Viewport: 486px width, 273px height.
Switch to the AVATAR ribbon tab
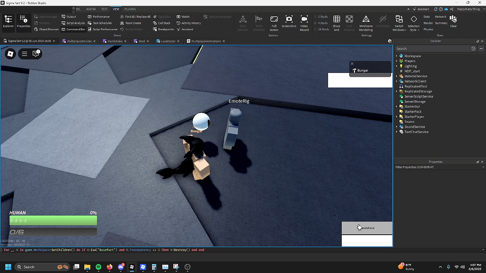point(91,9)
